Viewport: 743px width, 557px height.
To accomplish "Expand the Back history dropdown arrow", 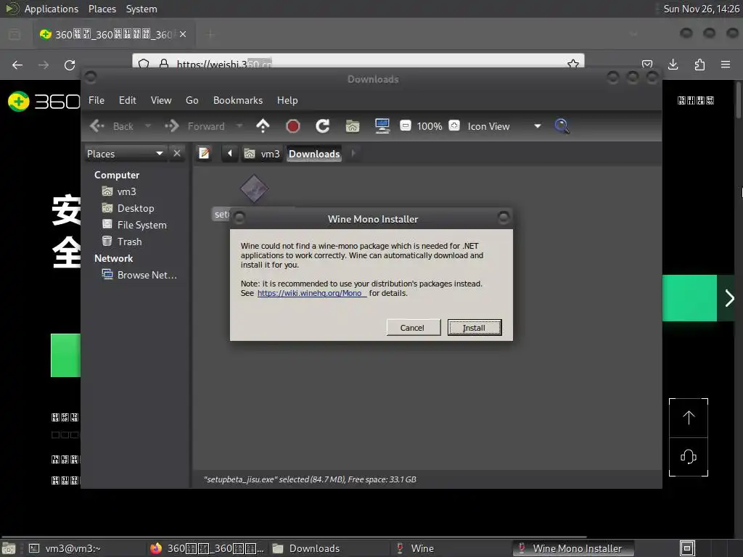I will coord(148,126).
